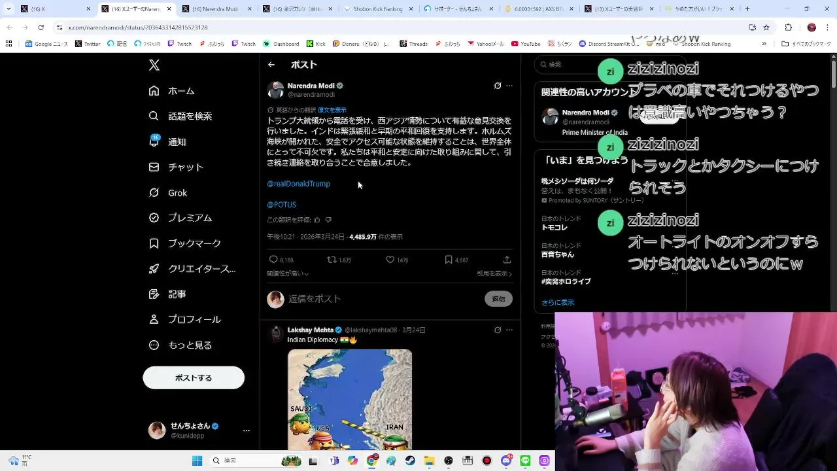Click 原文を表示 to show original text
Image resolution: width=837 pixels, height=471 pixels.
pos(332,110)
